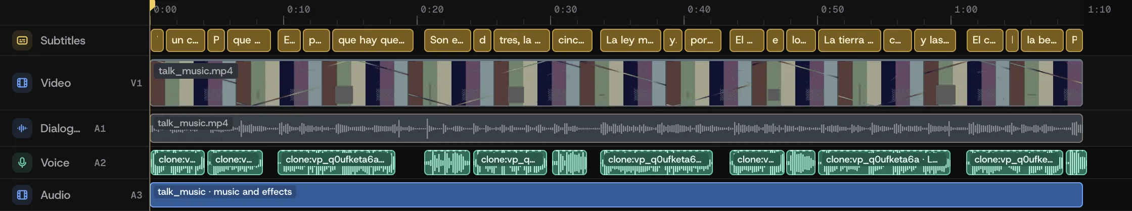Viewport: 1132px width, 211px height.
Task: Click the V1 track identifier
Action: coord(137,83)
